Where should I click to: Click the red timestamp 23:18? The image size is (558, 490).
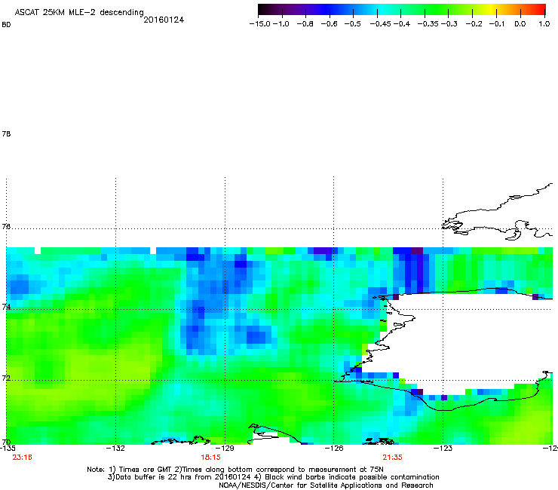[22, 458]
